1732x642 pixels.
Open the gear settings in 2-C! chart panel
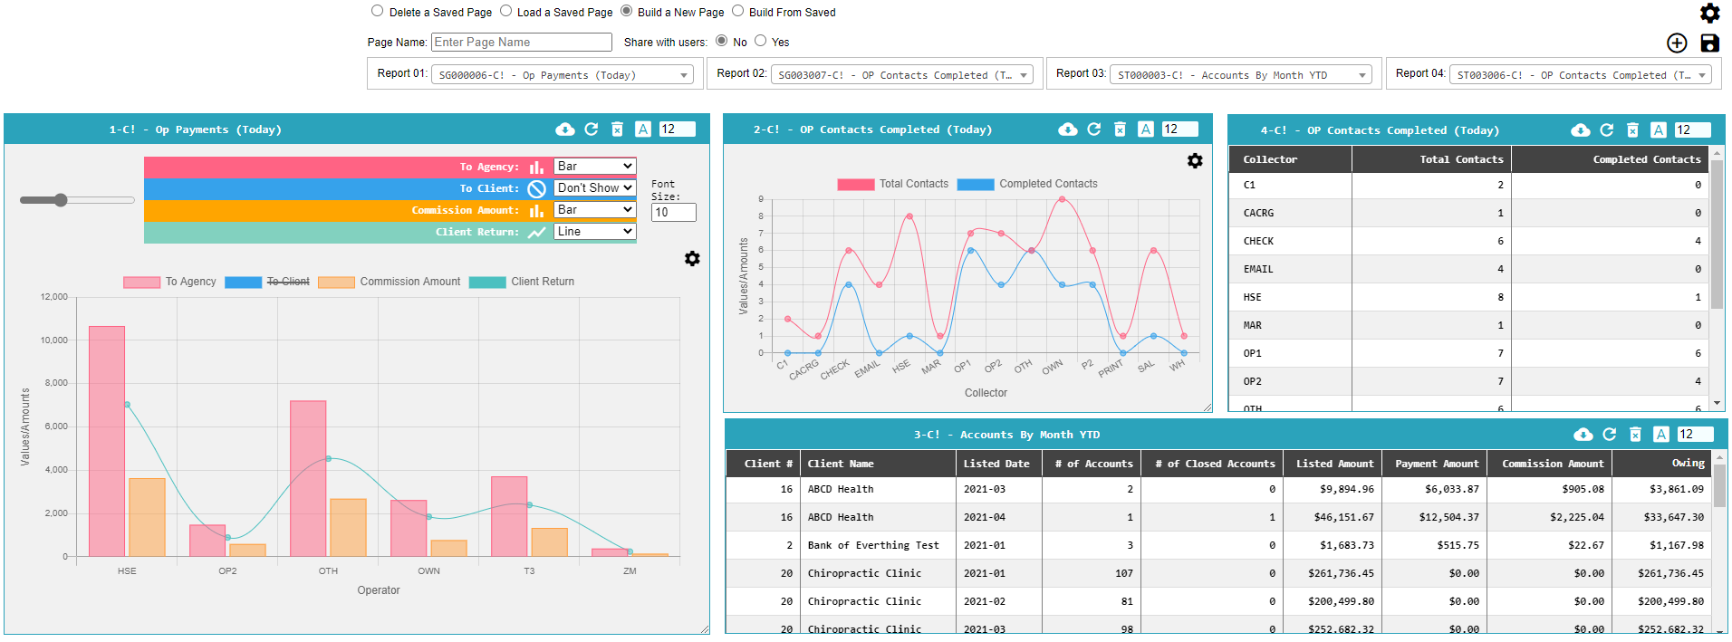click(x=1195, y=160)
